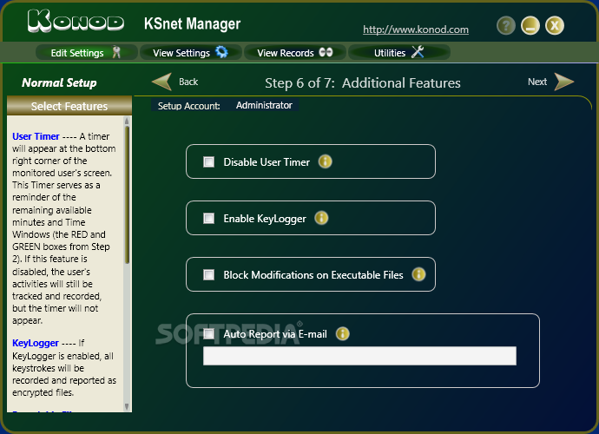
Task: Open the Edit Settings tab
Action: pyautogui.click(x=86, y=52)
